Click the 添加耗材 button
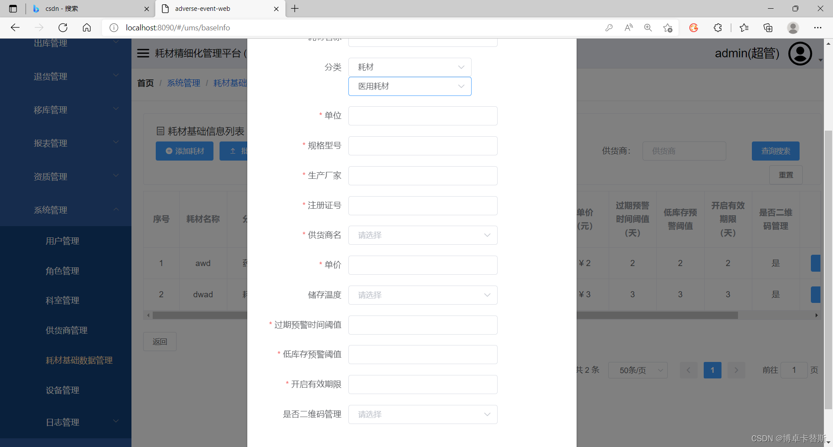Viewport: 833px width, 447px height. tap(184, 151)
